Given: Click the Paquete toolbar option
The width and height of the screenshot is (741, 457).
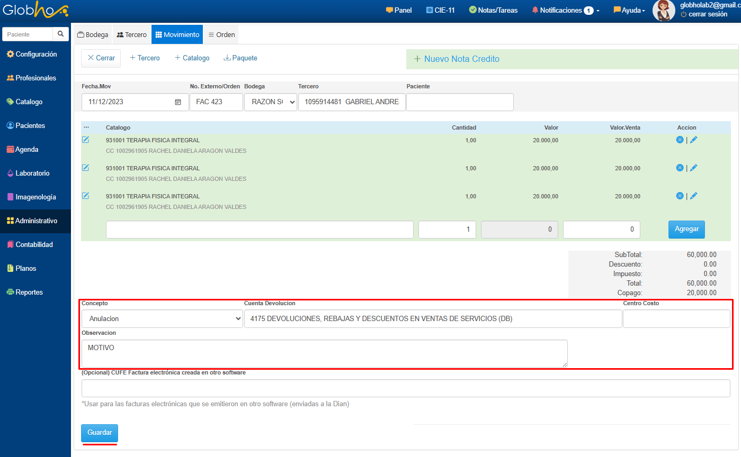Looking at the screenshot, I should [240, 58].
